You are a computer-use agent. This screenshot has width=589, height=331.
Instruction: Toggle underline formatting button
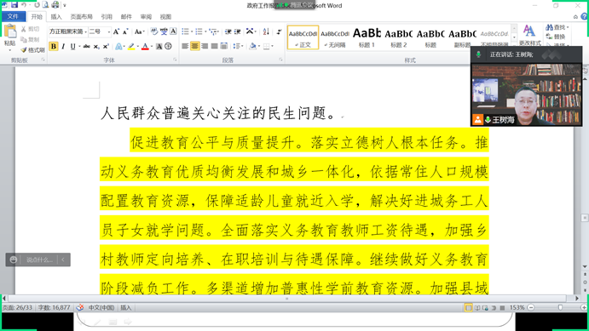[72, 47]
